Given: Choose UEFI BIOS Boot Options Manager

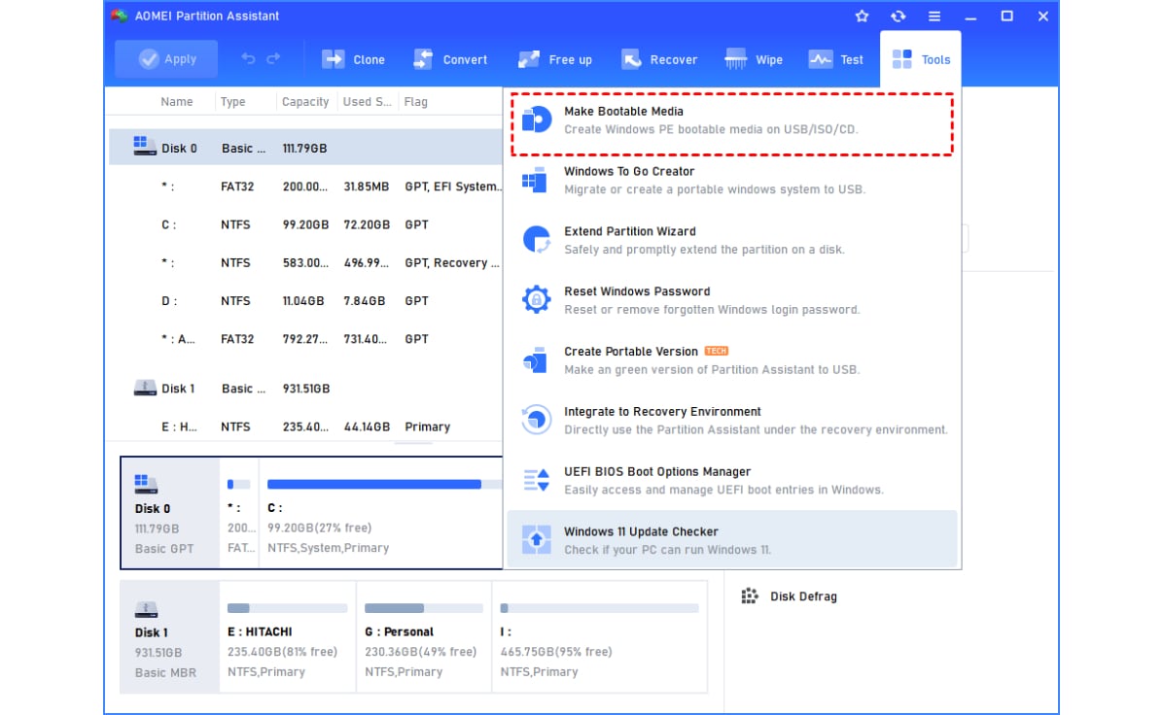Looking at the screenshot, I should (x=732, y=480).
